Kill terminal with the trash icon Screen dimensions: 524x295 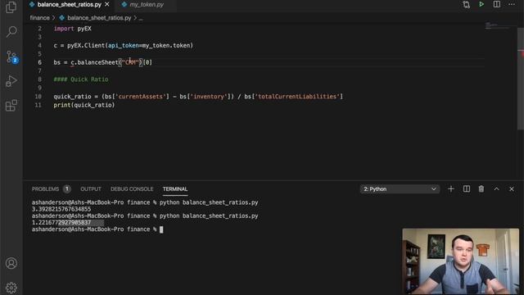tap(481, 189)
